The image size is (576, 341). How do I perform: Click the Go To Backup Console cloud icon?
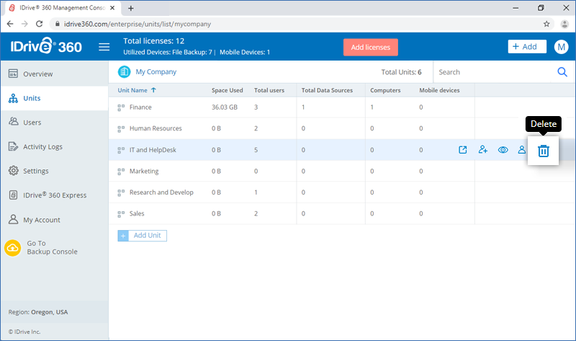pos(13,248)
